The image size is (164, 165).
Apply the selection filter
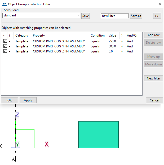(x=28, y=100)
